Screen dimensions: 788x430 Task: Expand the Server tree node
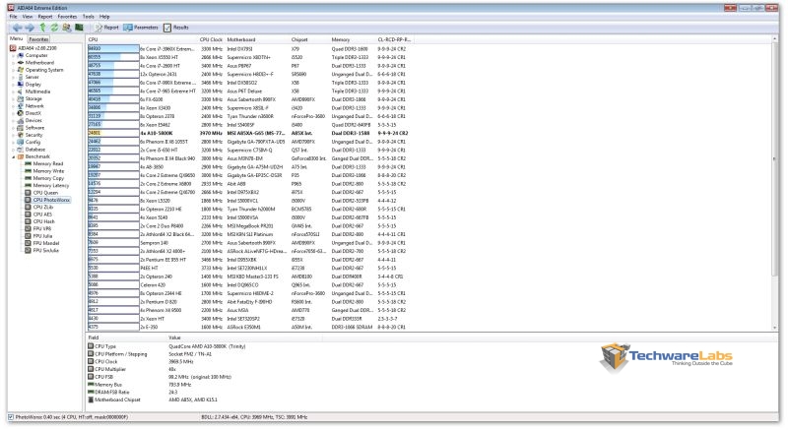point(14,78)
